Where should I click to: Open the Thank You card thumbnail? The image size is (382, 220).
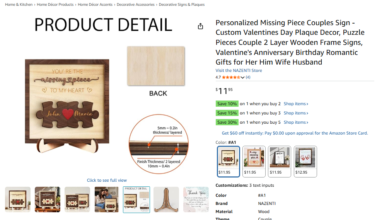pos(196,200)
